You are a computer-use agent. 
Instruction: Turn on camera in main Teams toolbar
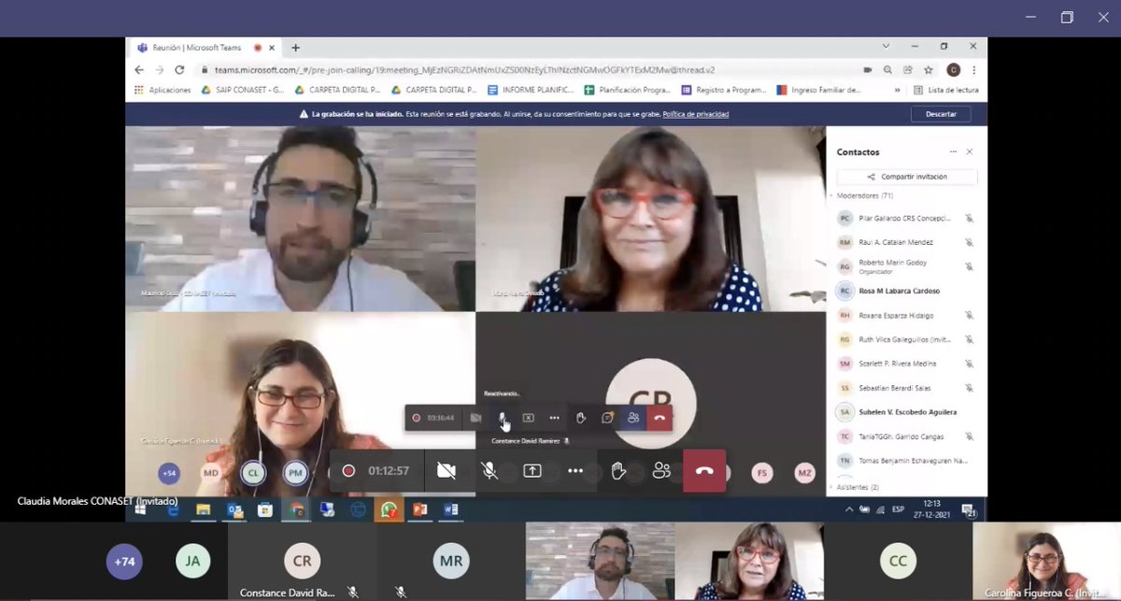pyautogui.click(x=447, y=471)
